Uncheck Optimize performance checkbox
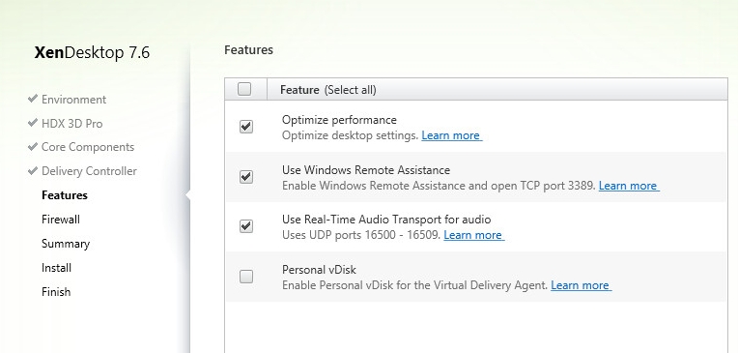This screenshot has width=738, height=353. pos(246,127)
